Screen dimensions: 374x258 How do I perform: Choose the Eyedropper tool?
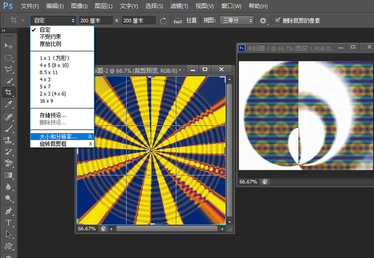click(x=9, y=104)
